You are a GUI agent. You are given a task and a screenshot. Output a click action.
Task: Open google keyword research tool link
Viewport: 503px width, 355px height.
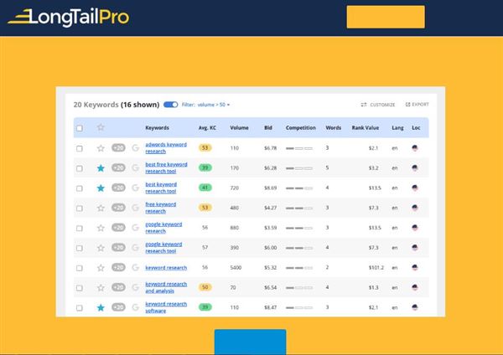coord(163,247)
